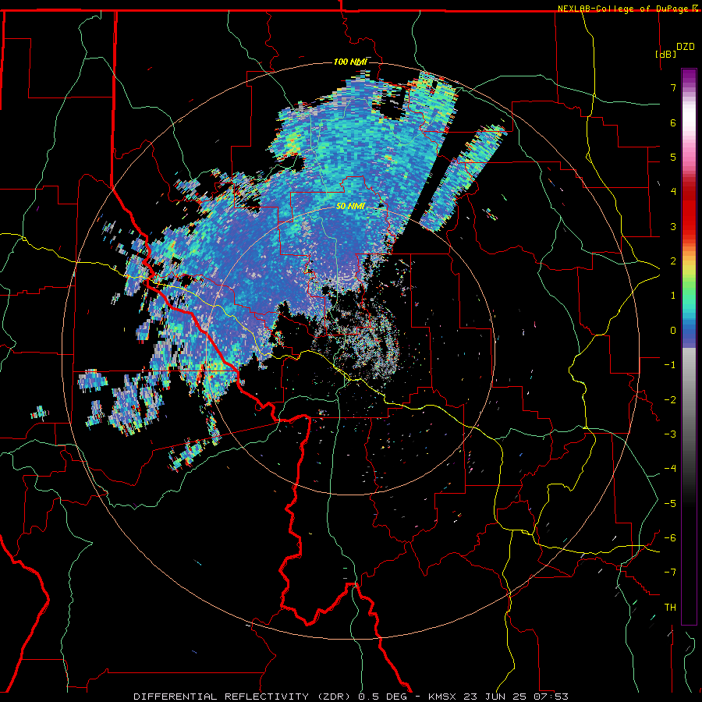This screenshot has width=702, height=702.
Task: Click the 2 value on color scale
Action: pos(673,261)
